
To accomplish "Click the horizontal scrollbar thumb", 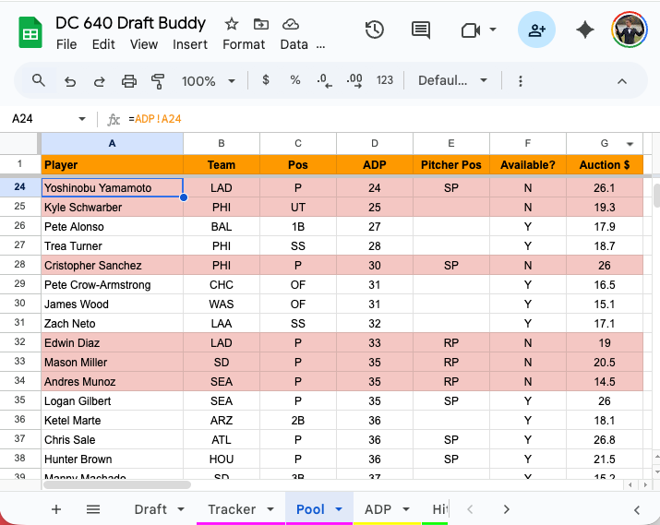I will tap(117, 485).
